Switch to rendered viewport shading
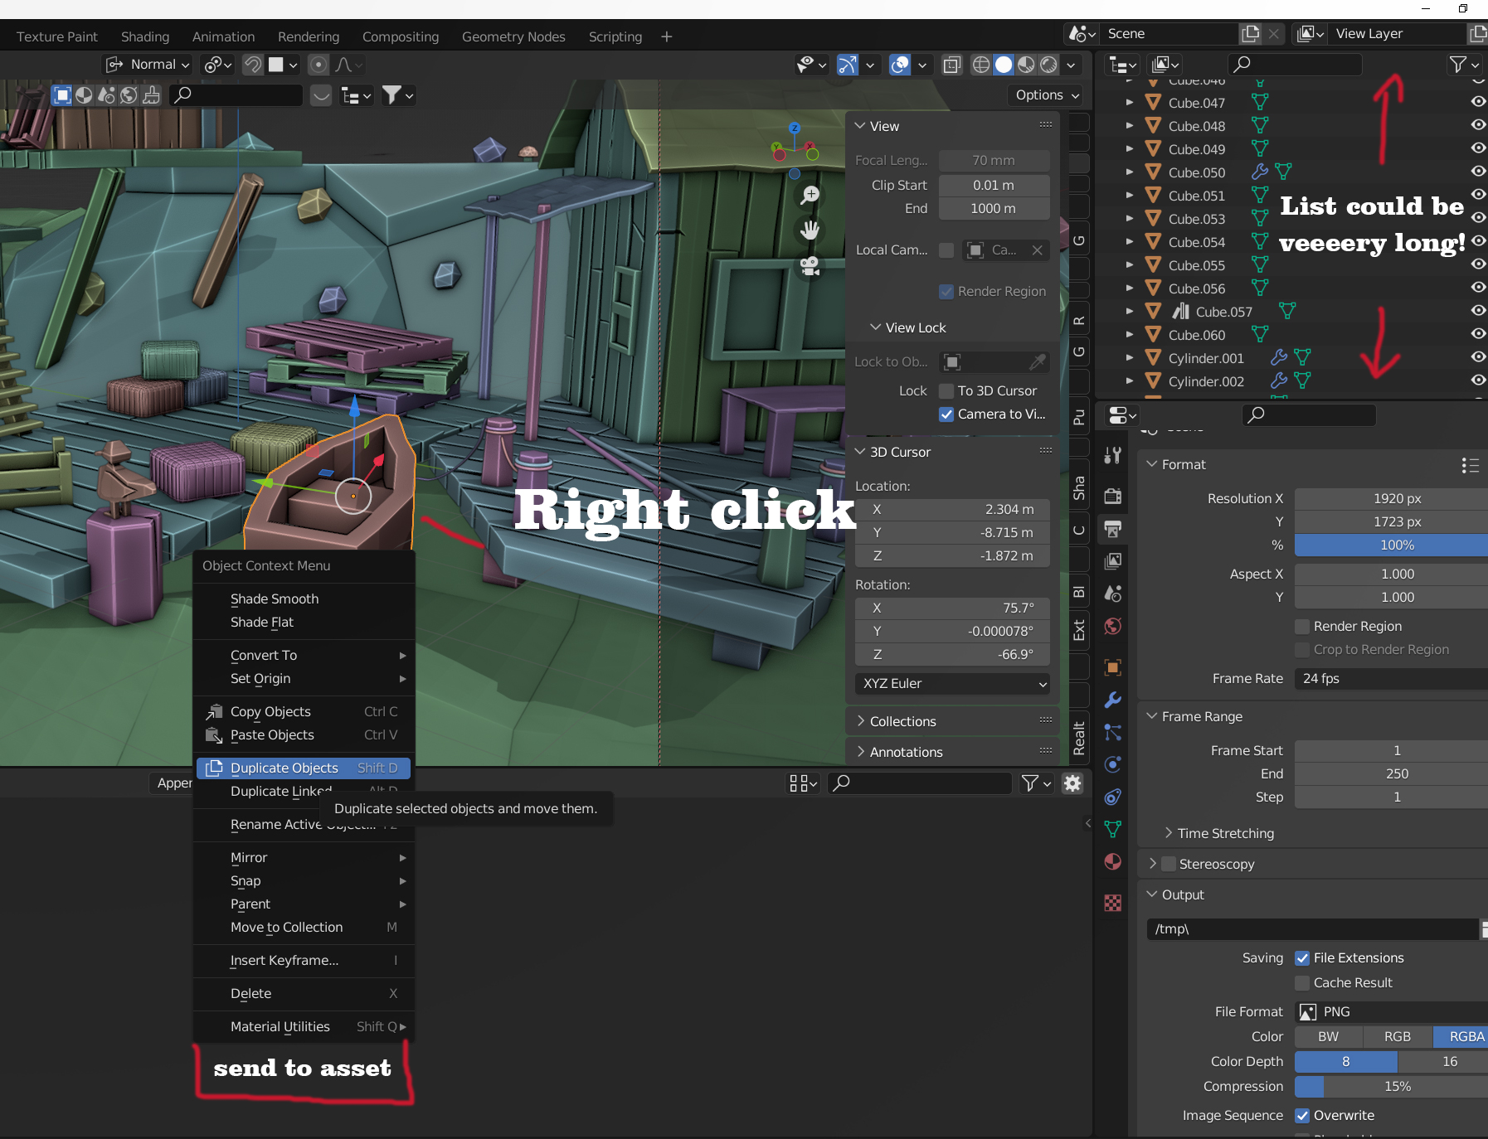Image resolution: width=1488 pixels, height=1139 pixels. 1049,65
